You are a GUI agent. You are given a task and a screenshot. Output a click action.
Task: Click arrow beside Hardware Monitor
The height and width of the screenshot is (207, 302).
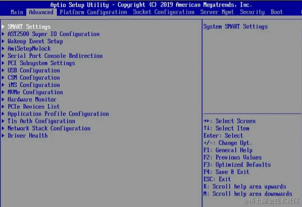[3, 99]
